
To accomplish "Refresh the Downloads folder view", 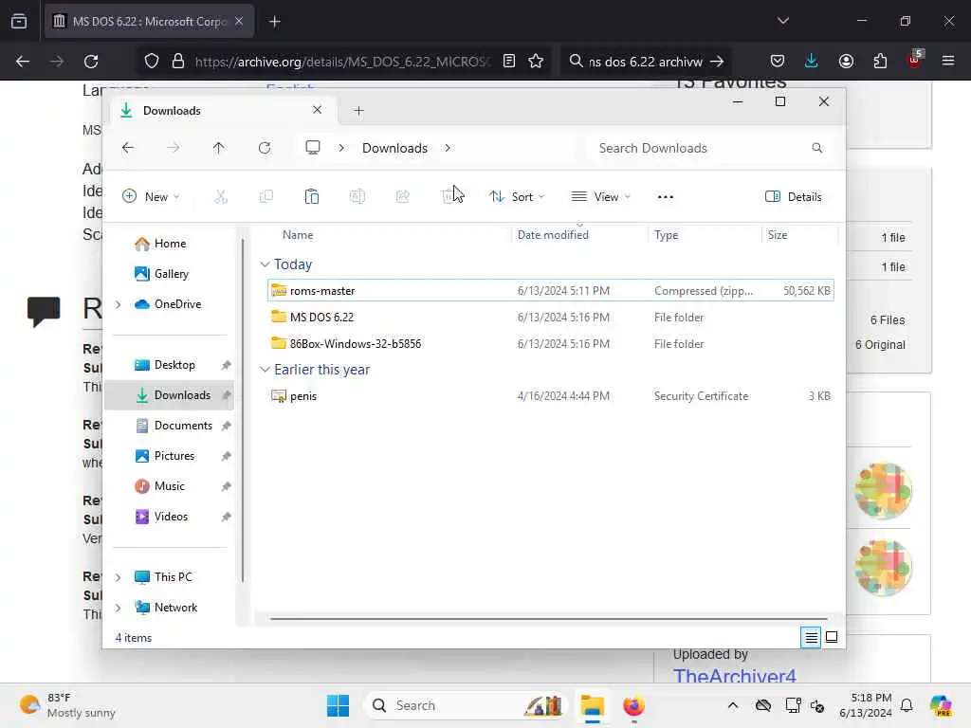I will click(265, 148).
